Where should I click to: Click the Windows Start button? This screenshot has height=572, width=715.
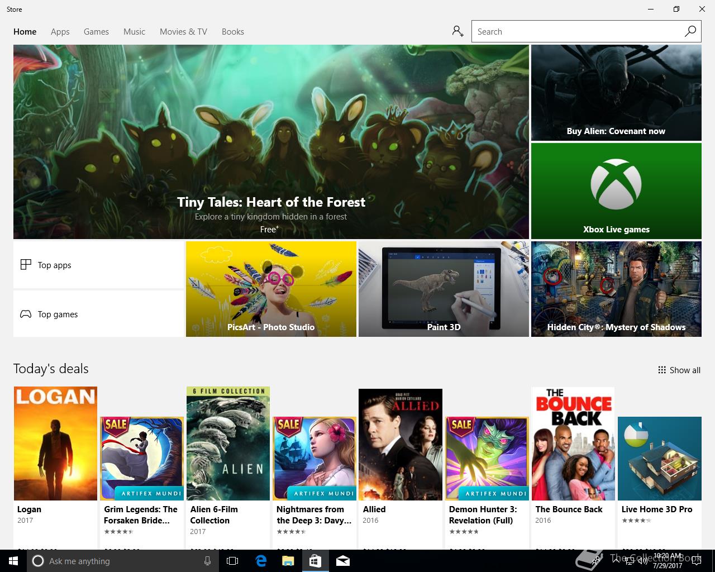click(x=13, y=561)
